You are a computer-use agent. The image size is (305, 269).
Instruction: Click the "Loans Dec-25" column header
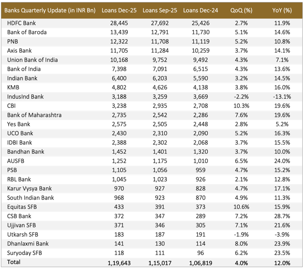[x=117, y=10]
